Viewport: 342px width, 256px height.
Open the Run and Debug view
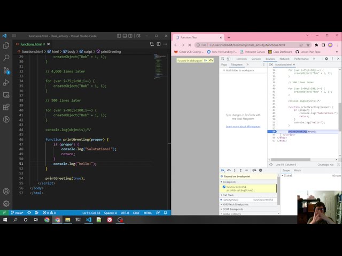tap(6, 83)
